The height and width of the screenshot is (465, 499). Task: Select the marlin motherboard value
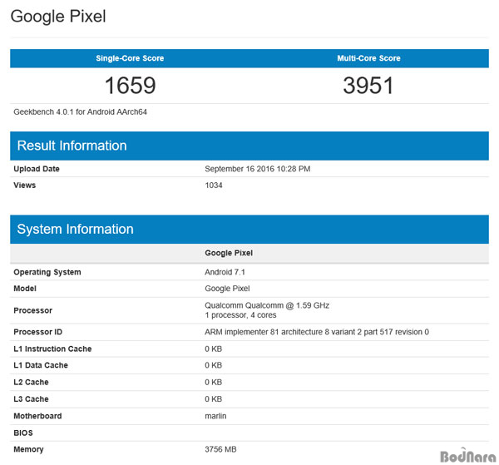coord(215,416)
